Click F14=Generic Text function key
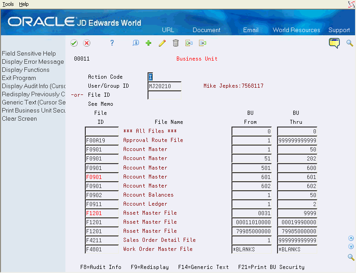The image size is (356, 273). click(203, 267)
